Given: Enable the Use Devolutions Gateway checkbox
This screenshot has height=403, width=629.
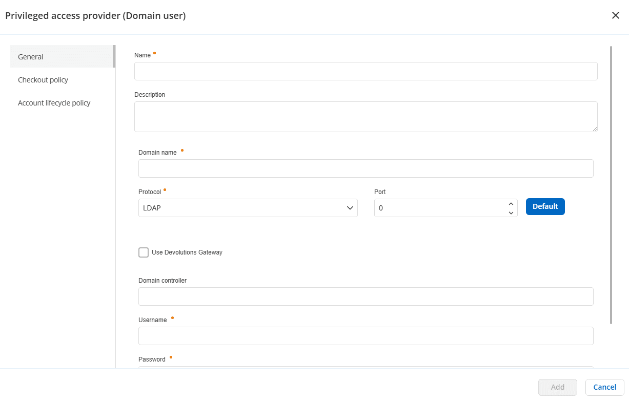Looking at the screenshot, I should 144,252.
